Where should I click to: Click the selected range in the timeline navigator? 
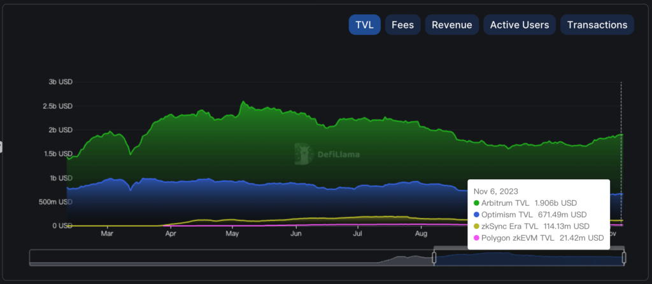click(x=528, y=258)
